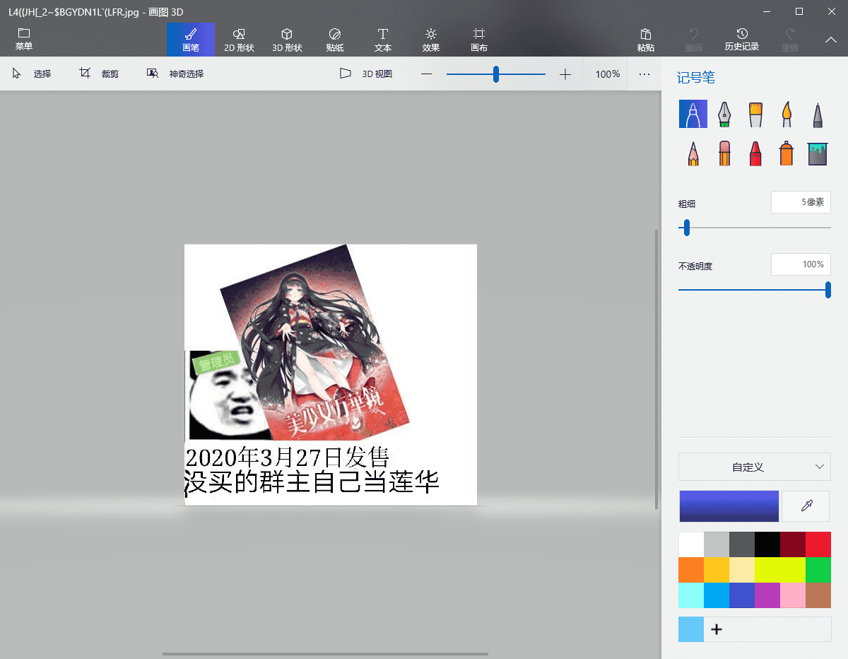The width and height of the screenshot is (848, 659).
Task: Open the zoom options ellipsis menu
Action: click(644, 73)
